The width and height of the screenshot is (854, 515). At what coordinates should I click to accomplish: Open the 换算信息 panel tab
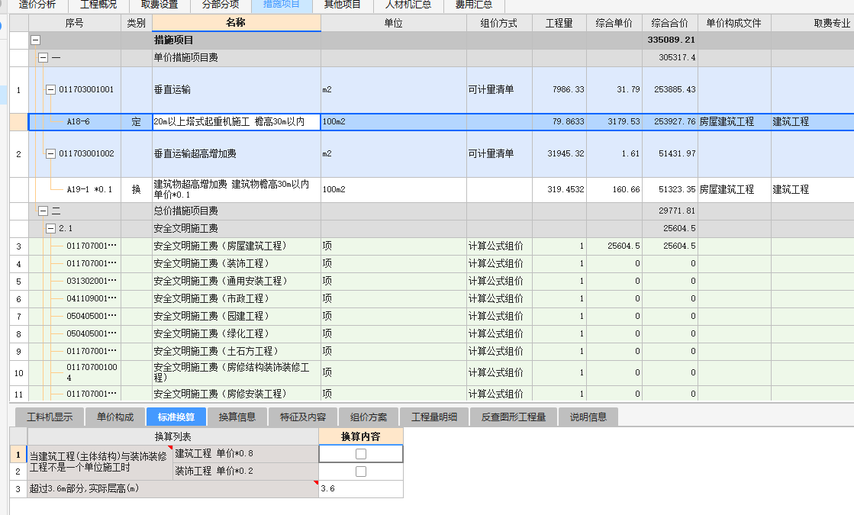pyautogui.click(x=237, y=417)
